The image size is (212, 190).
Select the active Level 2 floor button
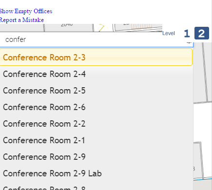pos(202,33)
